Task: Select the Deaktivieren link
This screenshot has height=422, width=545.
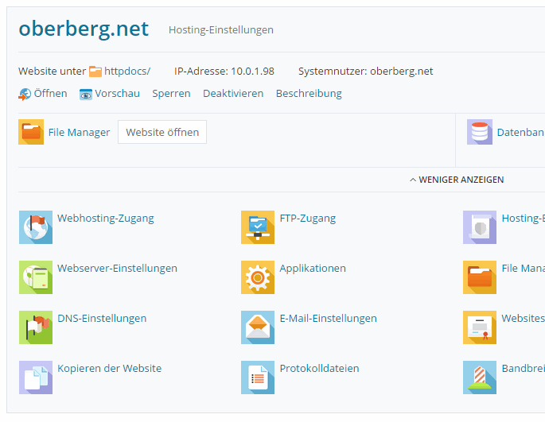Action: [x=233, y=93]
